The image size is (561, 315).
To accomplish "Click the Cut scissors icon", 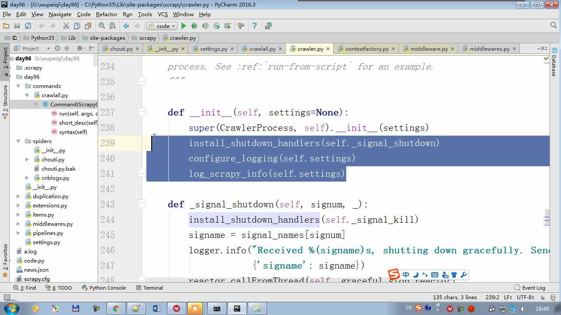I will (x=66, y=26).
